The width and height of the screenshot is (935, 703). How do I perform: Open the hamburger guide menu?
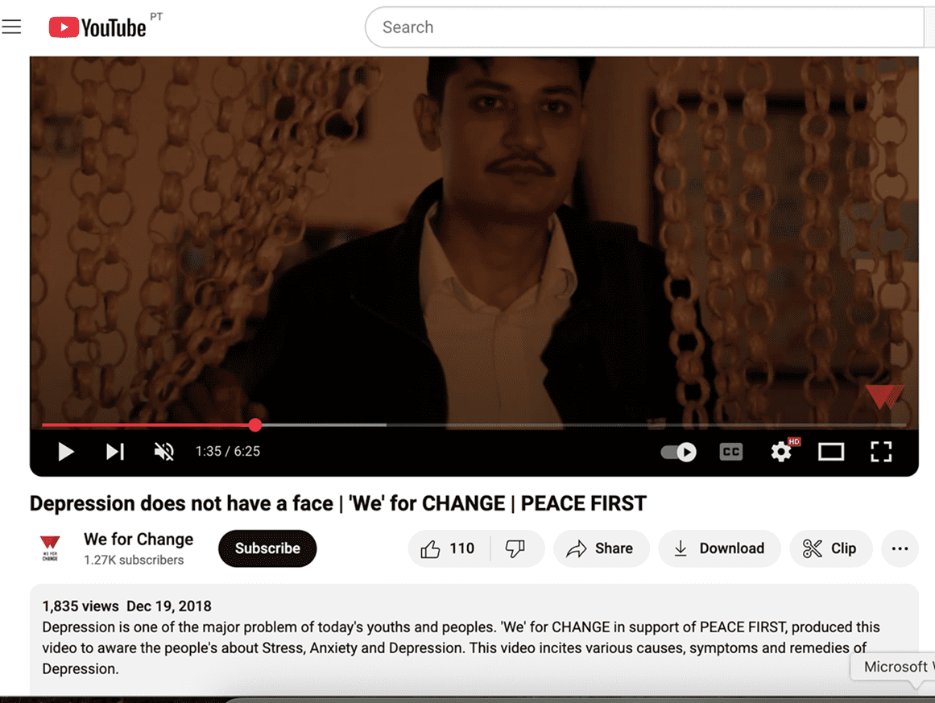(x=11, y=27)
